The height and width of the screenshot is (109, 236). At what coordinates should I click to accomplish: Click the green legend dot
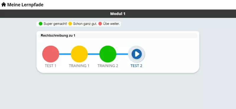[x=41, y=24]
